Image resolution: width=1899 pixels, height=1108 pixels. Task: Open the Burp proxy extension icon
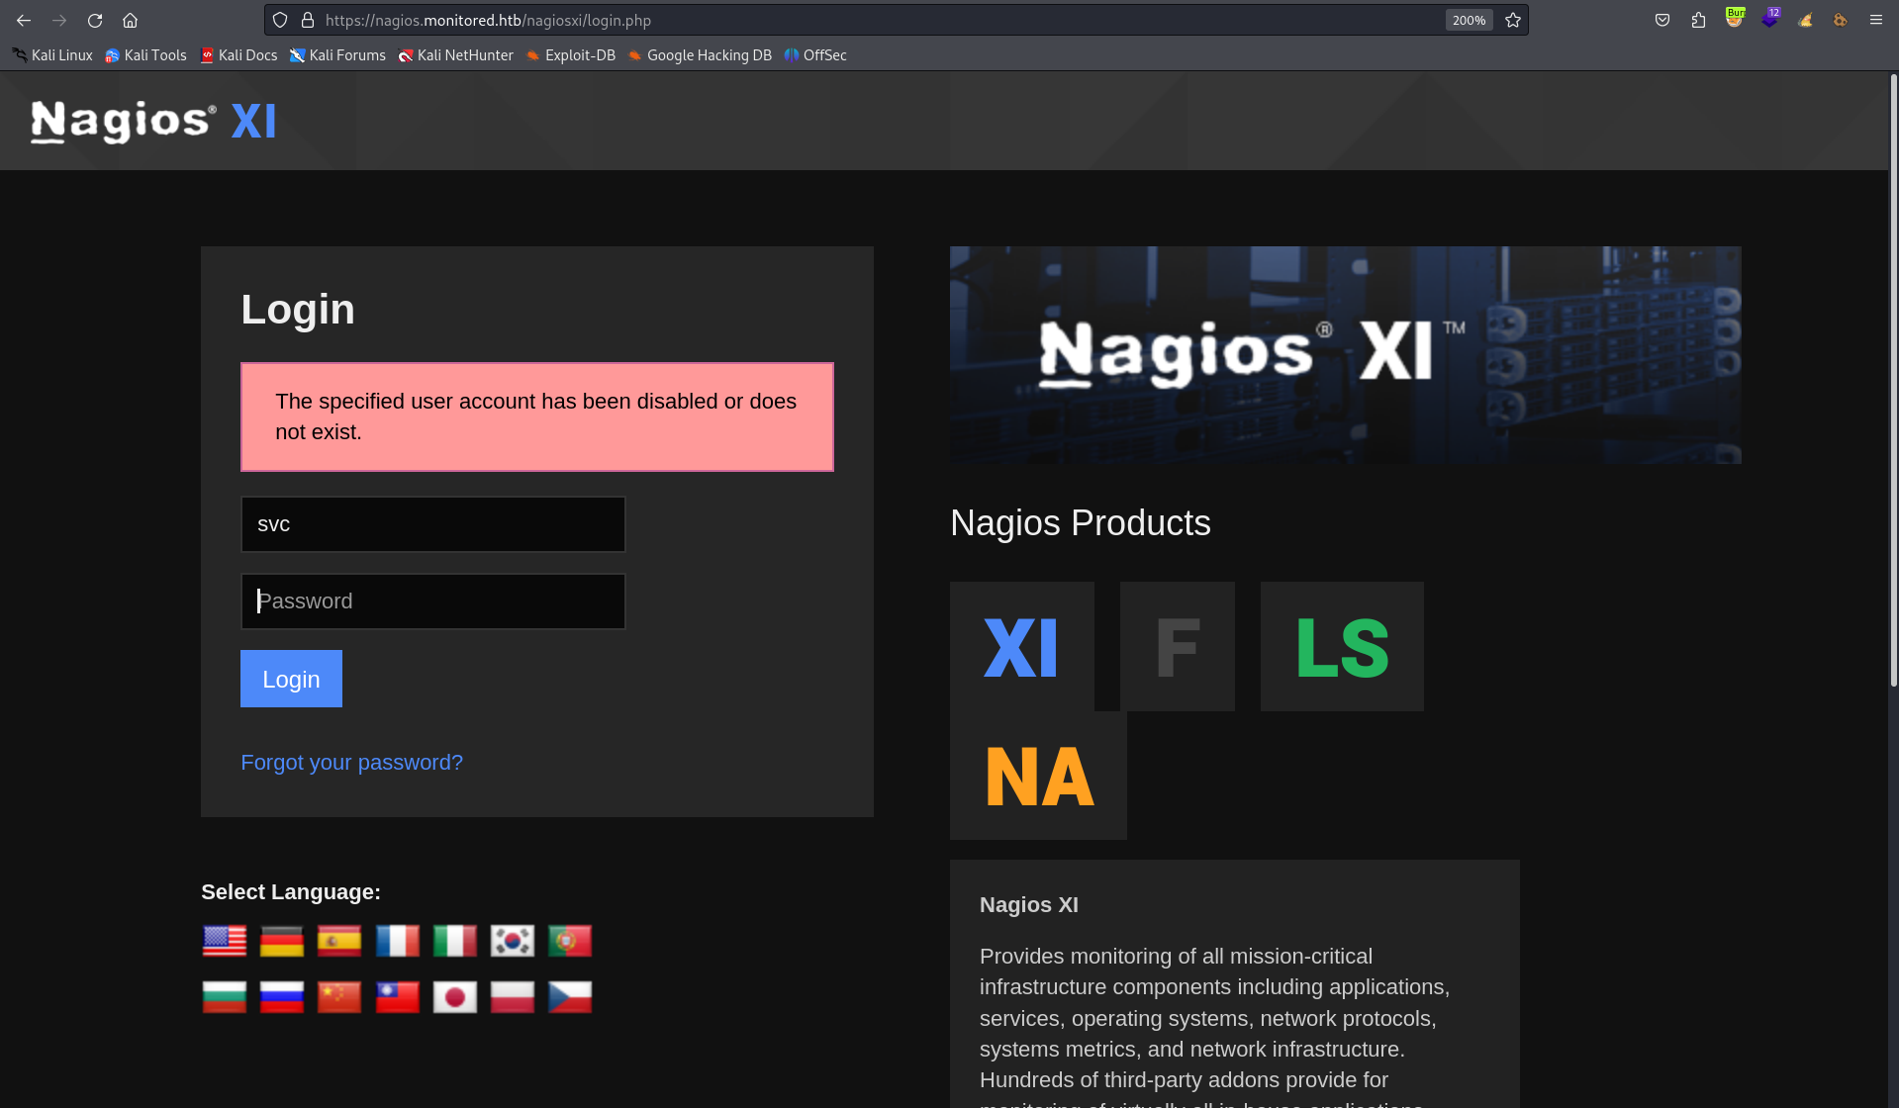pyautogui.click(x=1734, y=19)
